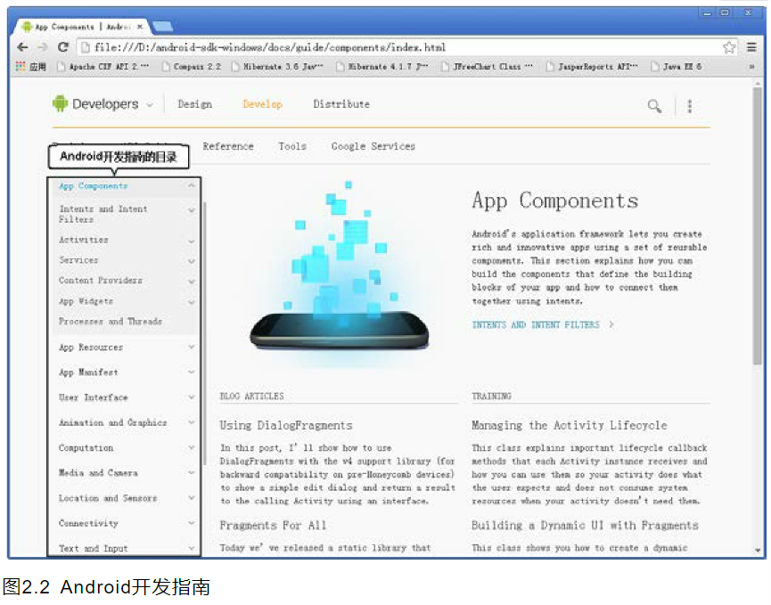Image resolution: width=771 pixels, height=605 pixels.
Task: Expand the User Interface chevron
Action: 192,397
